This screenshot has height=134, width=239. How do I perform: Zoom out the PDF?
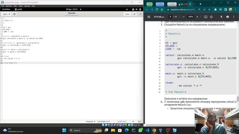coord(183,17)
